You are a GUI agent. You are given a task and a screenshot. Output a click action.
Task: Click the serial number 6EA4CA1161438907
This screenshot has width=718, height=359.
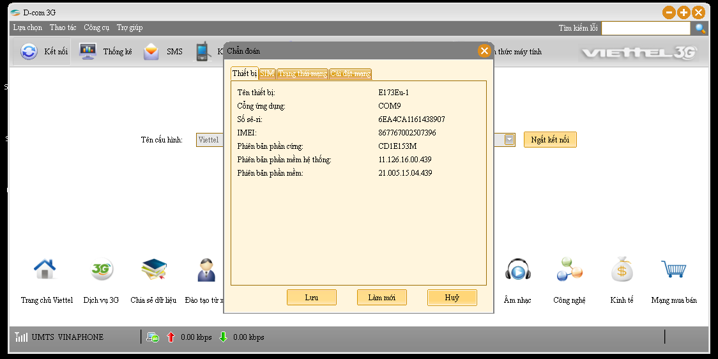[411, 119]
